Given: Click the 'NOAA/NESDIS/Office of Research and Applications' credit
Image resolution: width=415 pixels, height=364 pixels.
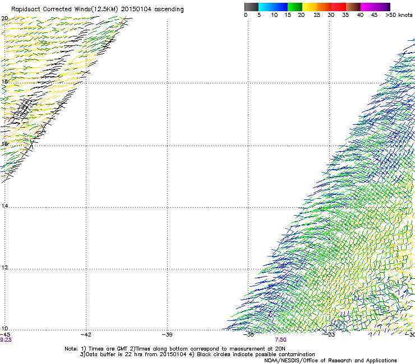Looking at the screenshot, I should [x=330, y=361].
